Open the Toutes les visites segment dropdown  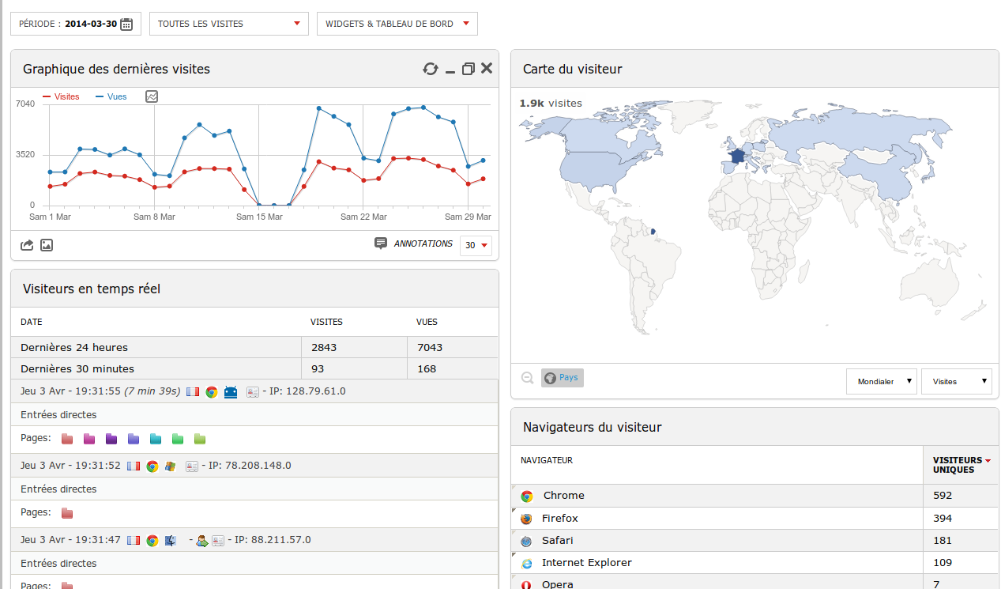pyautogui.click(x=228, y=24)
